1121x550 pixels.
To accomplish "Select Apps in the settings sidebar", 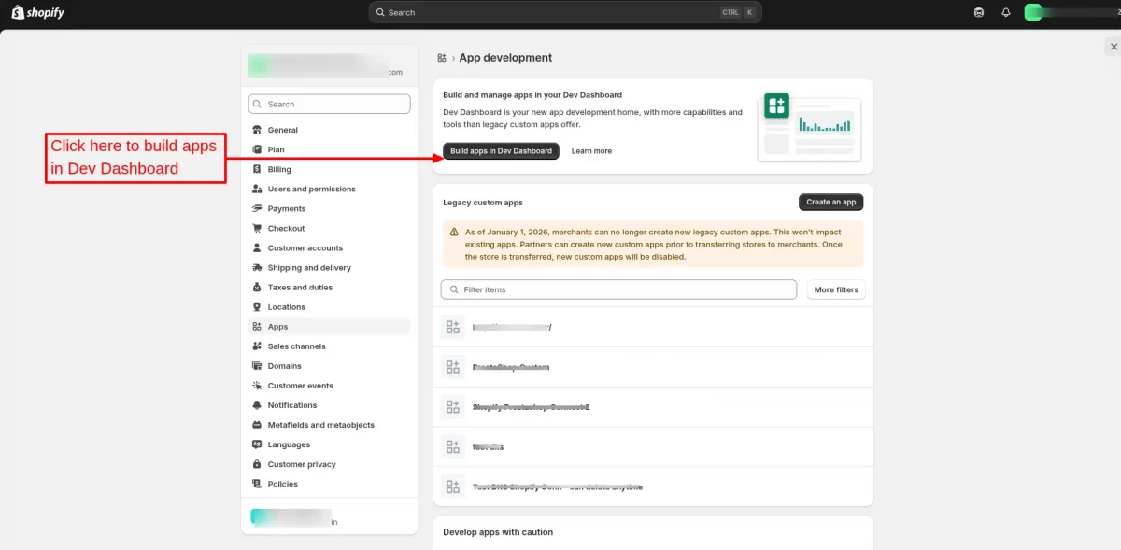I will (277, 326).
